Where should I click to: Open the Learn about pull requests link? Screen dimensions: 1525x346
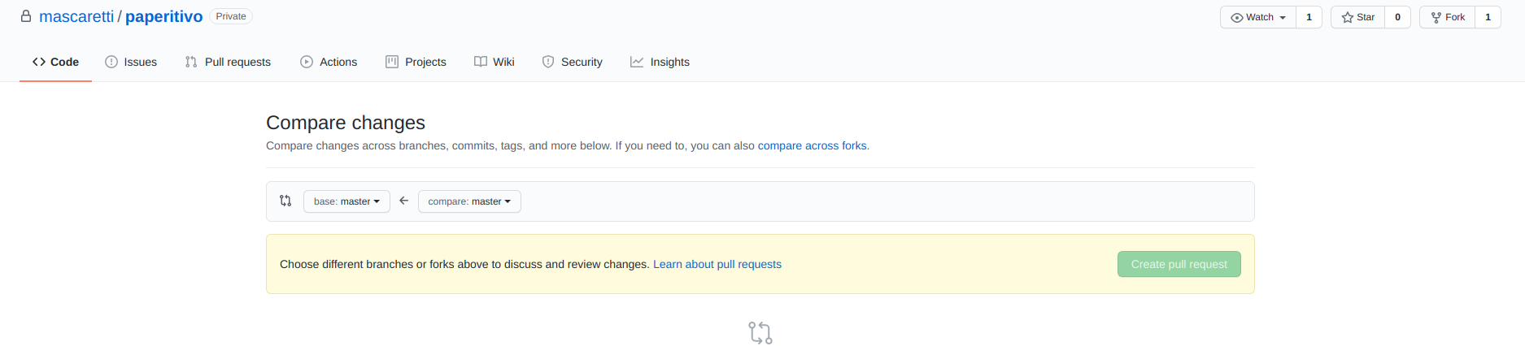pos(717,264)
